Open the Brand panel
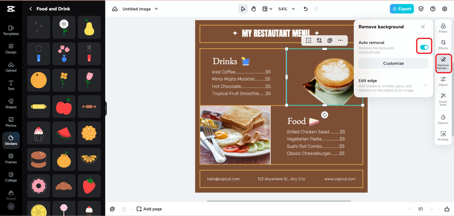This screenshot has width=454, height=216. point(11,195)
